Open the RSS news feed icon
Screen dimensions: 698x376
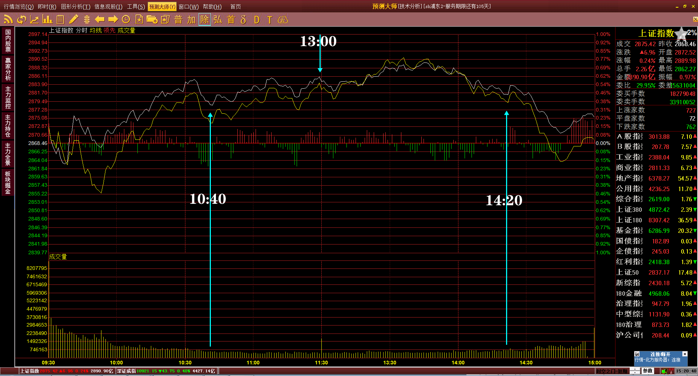tap(8, 19)
